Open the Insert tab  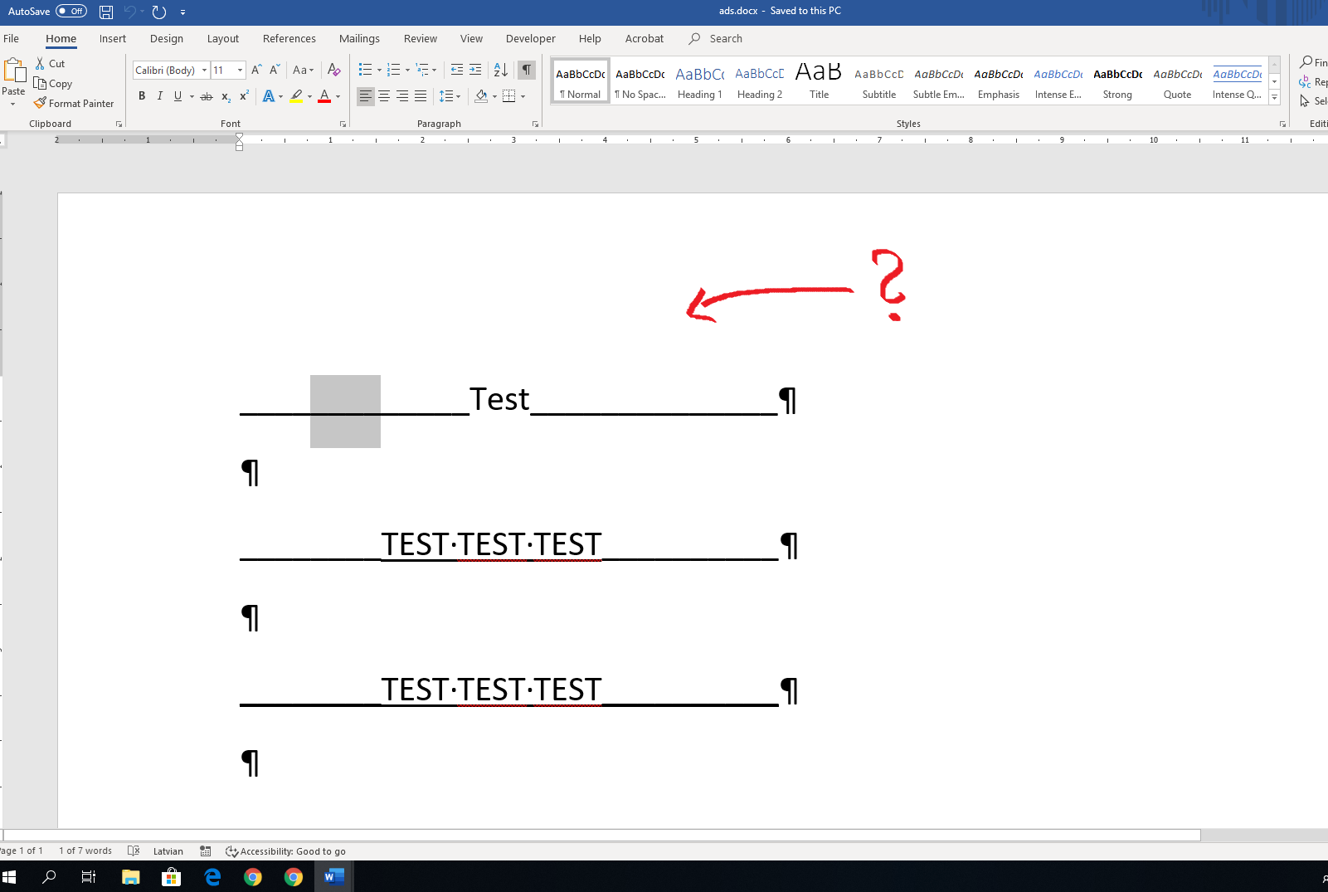[113, 39]
